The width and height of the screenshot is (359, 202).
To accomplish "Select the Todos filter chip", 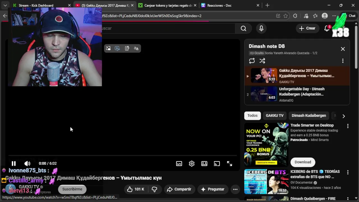I will pos(252,116).
